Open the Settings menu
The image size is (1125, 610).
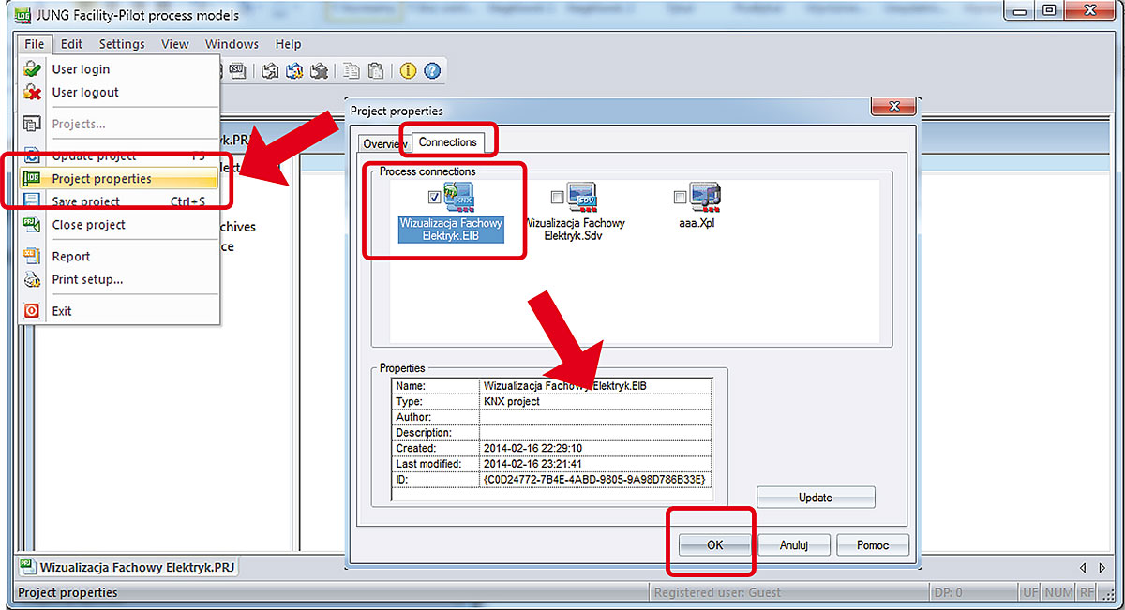122,44
